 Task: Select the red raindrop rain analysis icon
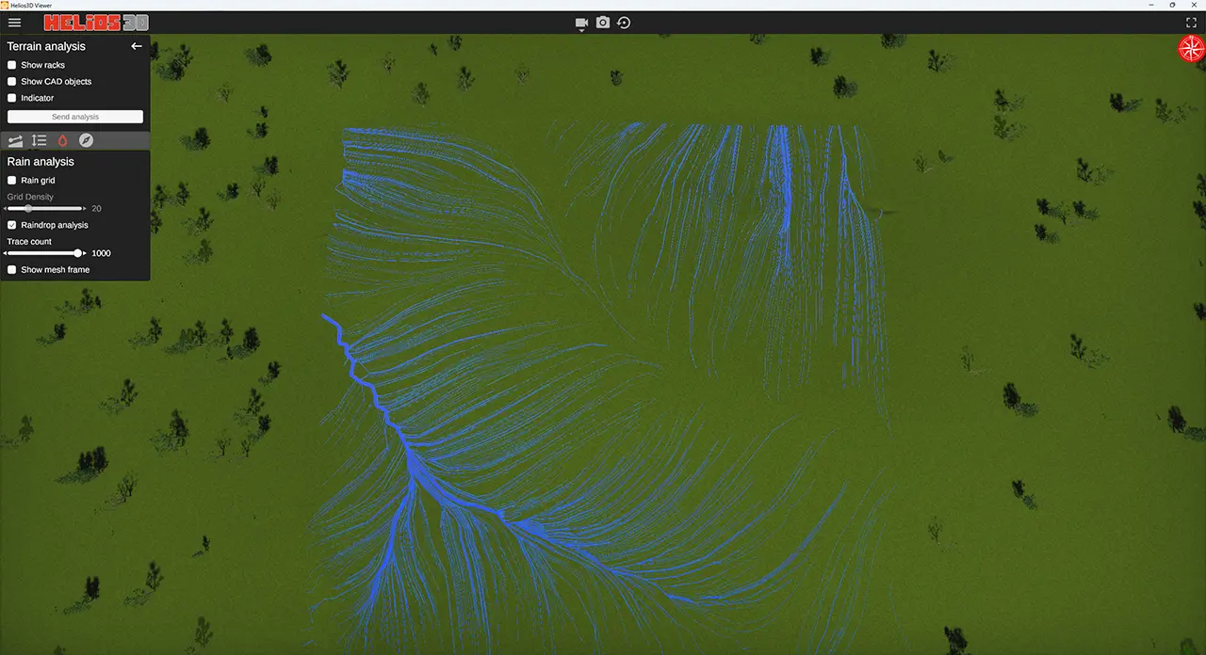pyautogui.click(x=63, y=140)
